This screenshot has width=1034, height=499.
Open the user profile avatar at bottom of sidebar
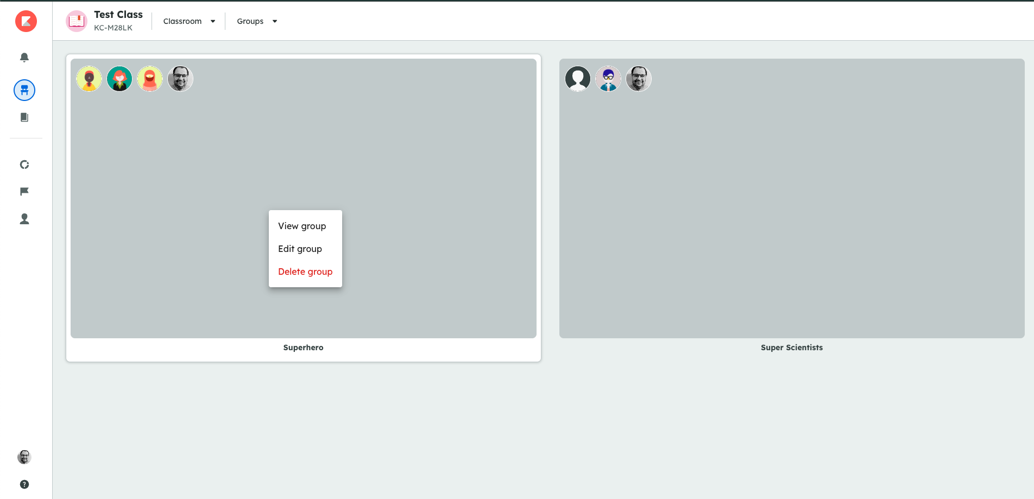(x=24, y=457)
